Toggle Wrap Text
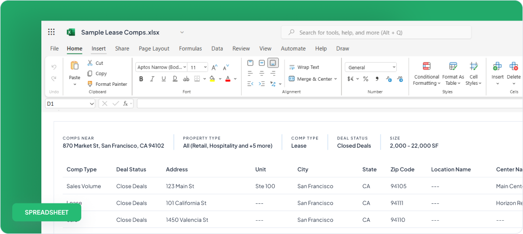This screenshot has width=523, height=234. [304, 67]
